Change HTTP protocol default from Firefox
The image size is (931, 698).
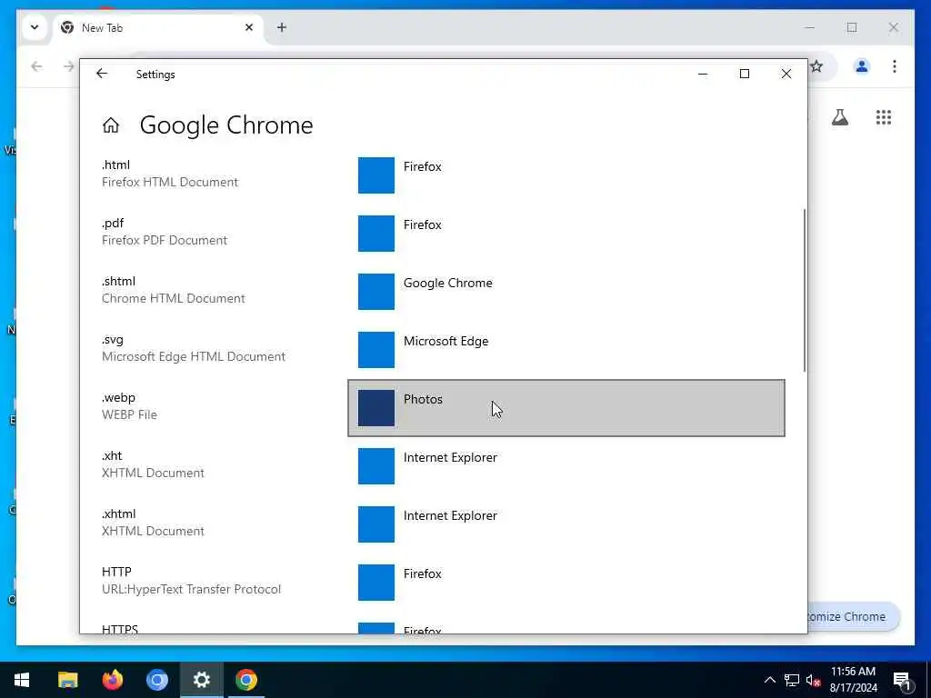click(x=566, y=583)
